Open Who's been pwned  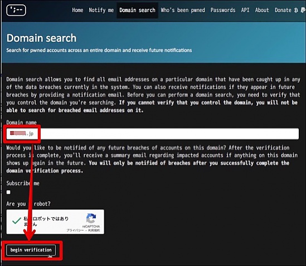(x=183, y=10)
